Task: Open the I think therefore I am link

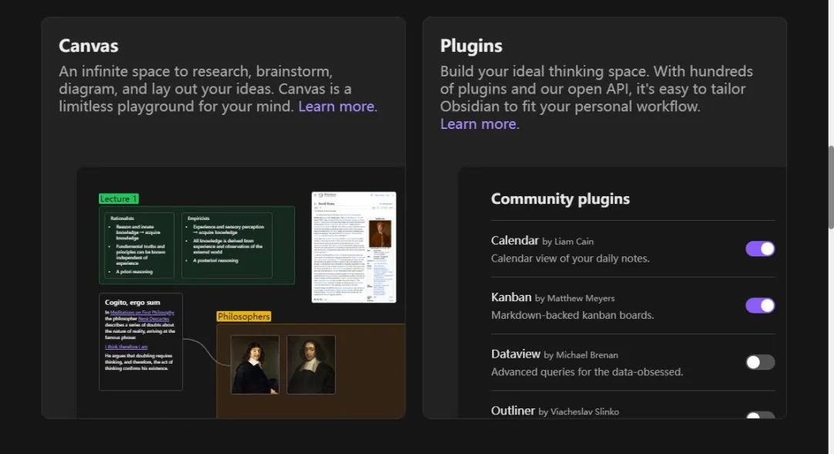Action: [126, 347]
